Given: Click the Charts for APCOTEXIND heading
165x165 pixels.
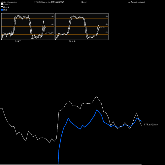Looking at the screenshot, I should [52, 2].
